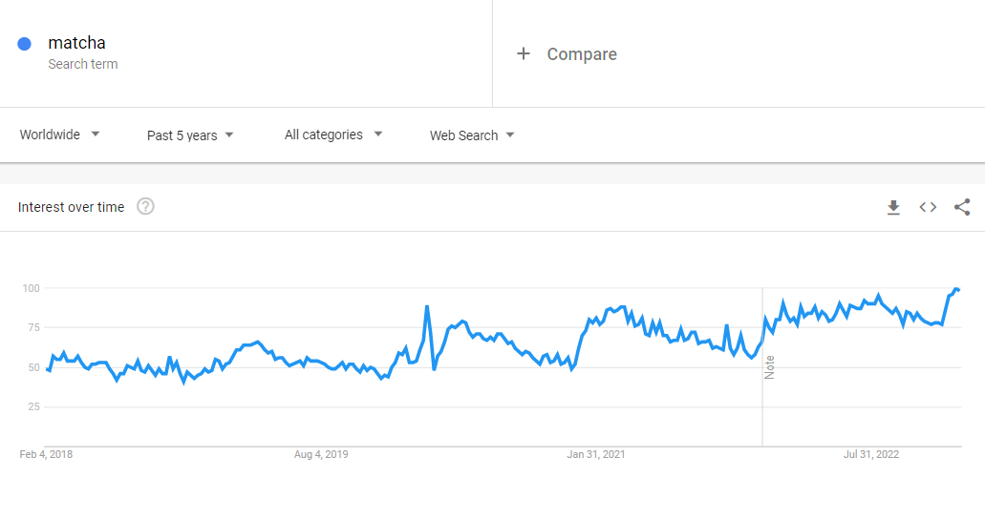This screenshot has height=519, width=985.
Task: Click the Compare button
Action: coord(581,54)
